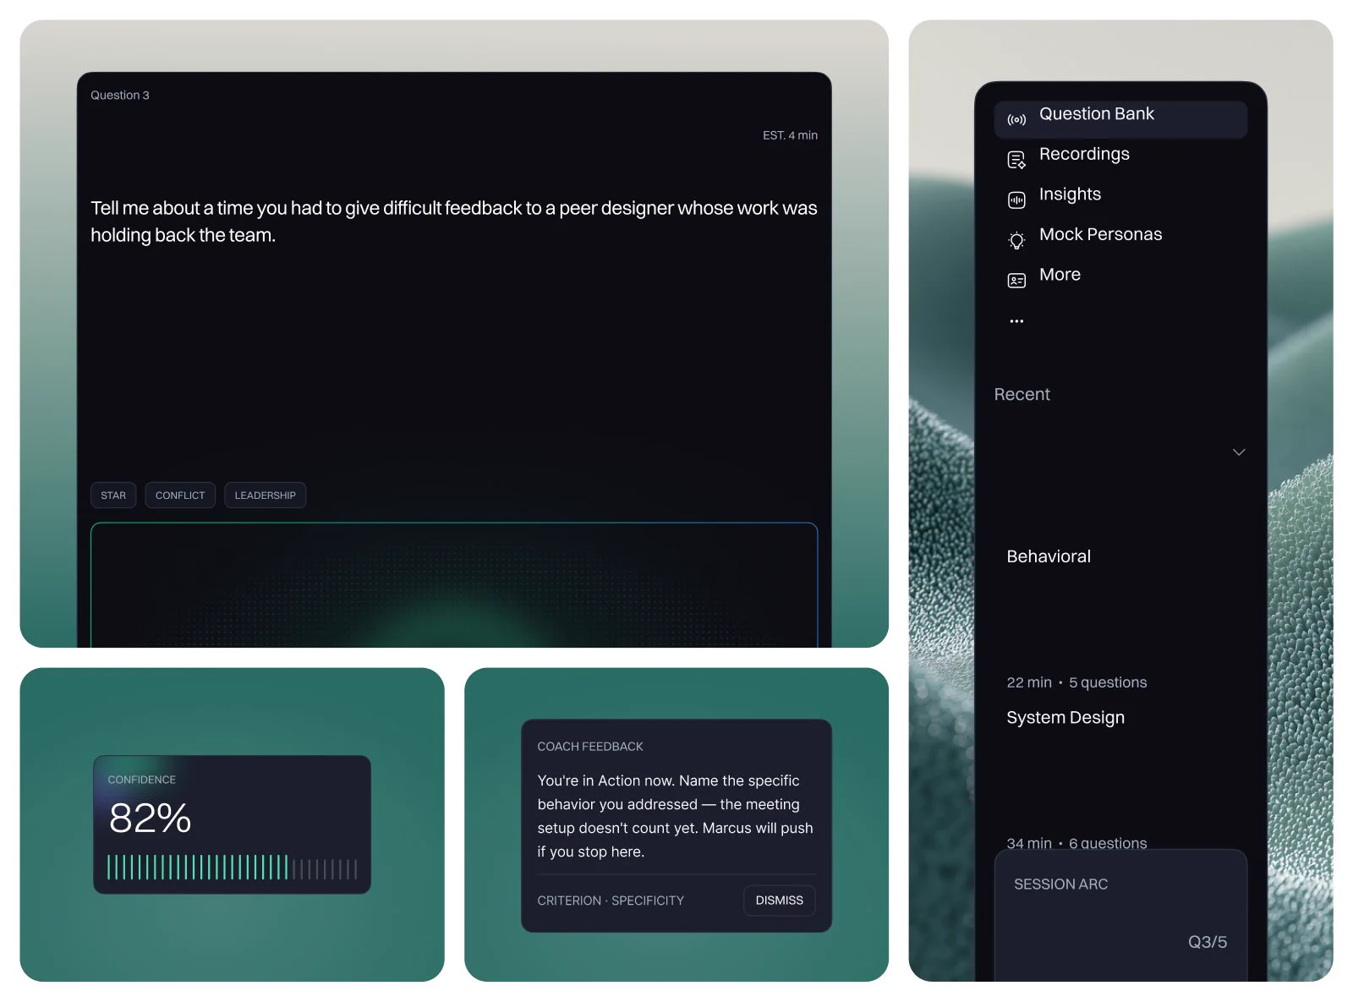The height and width of the screenshot is (1002, 1353).
Task: Click the confidence level bar meter
Action: [232, 868]
